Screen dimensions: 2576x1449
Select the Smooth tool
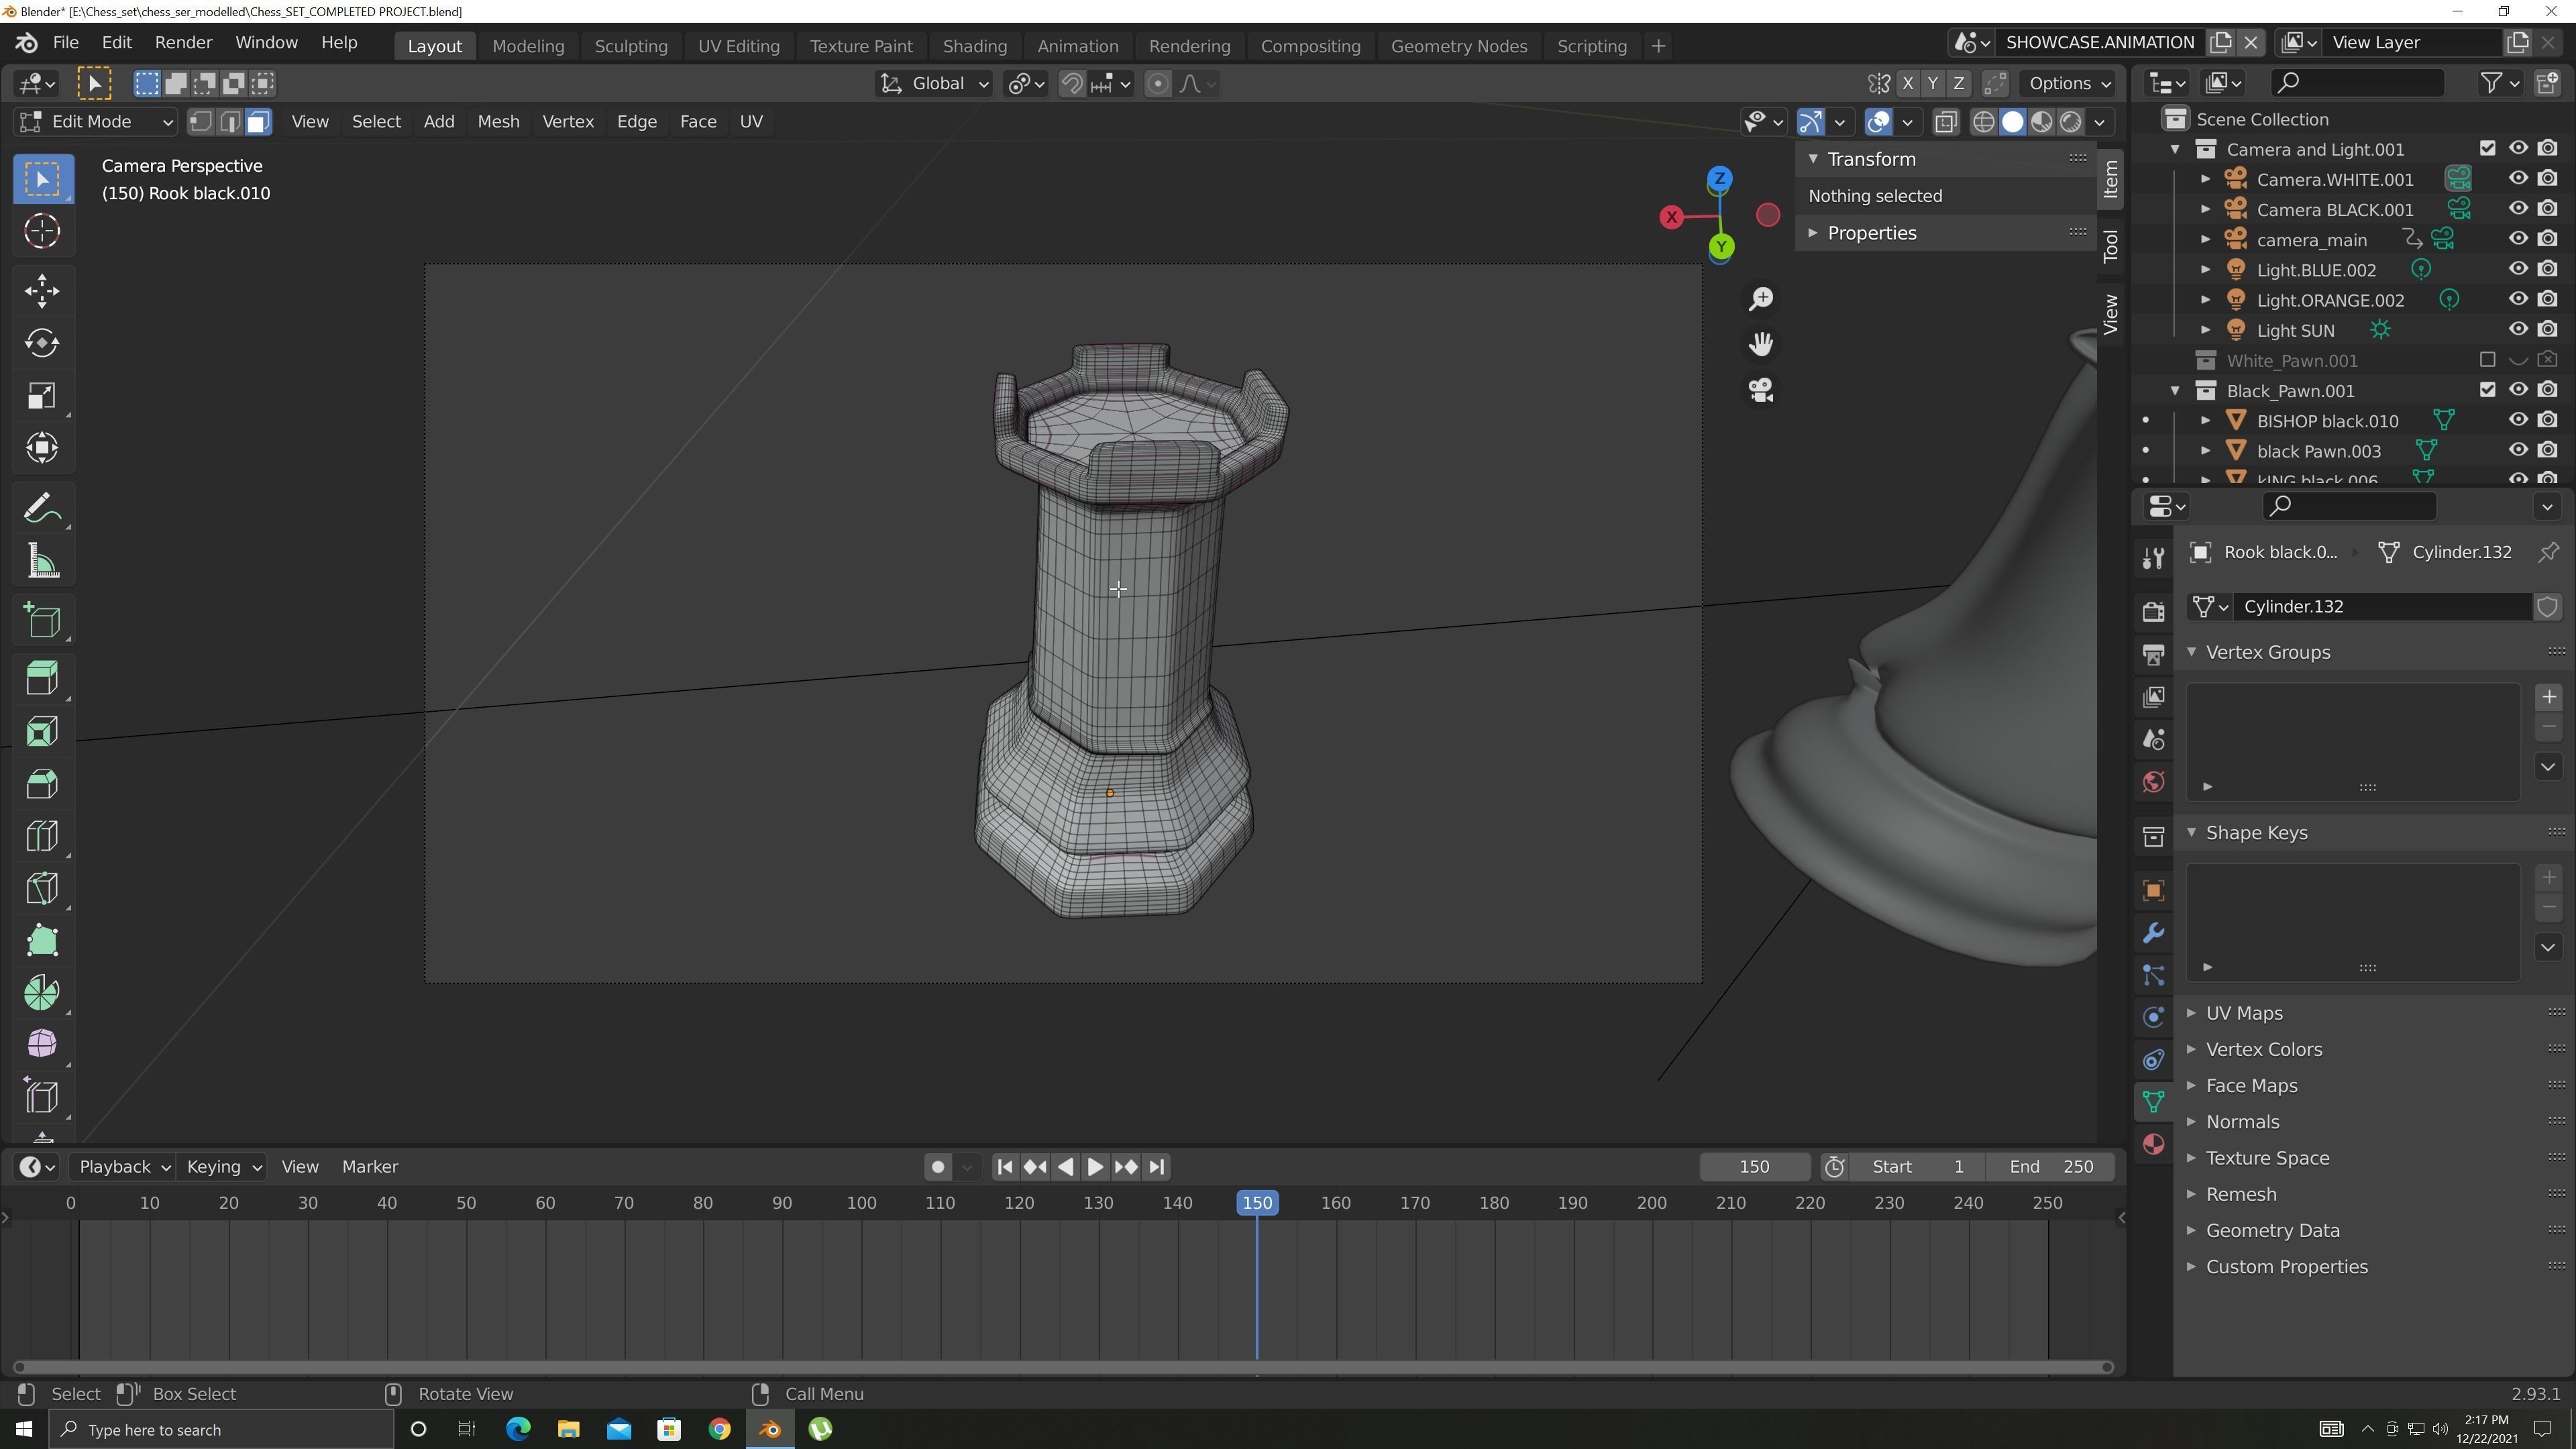pyautogui.click(x=42, y=1044)
